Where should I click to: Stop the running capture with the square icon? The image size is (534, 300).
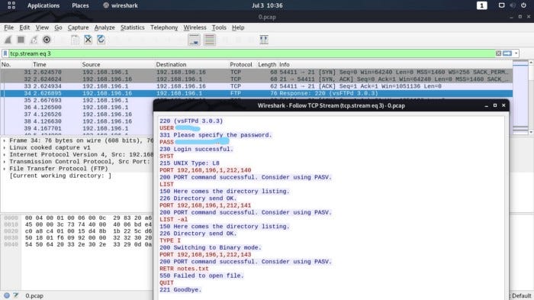point(21,40)
